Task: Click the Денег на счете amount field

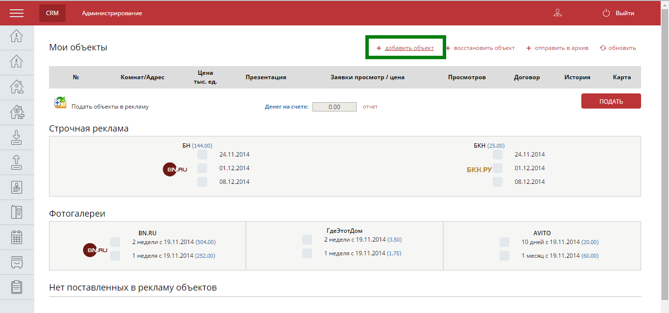Action: (334, 107)
